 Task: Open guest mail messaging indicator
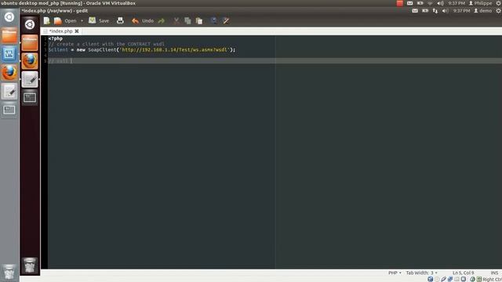[415, 11]
